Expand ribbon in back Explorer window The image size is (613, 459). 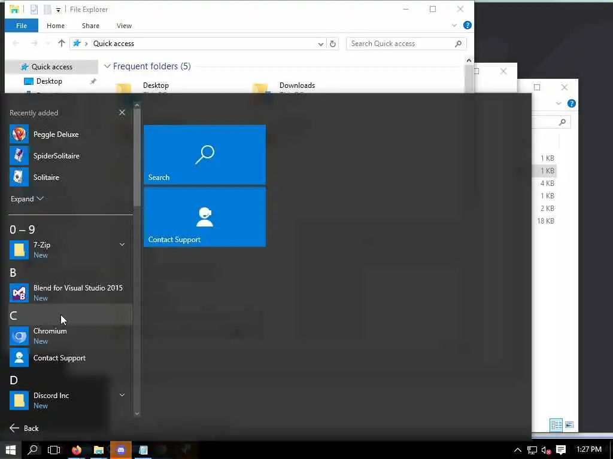tap(559, 103)
